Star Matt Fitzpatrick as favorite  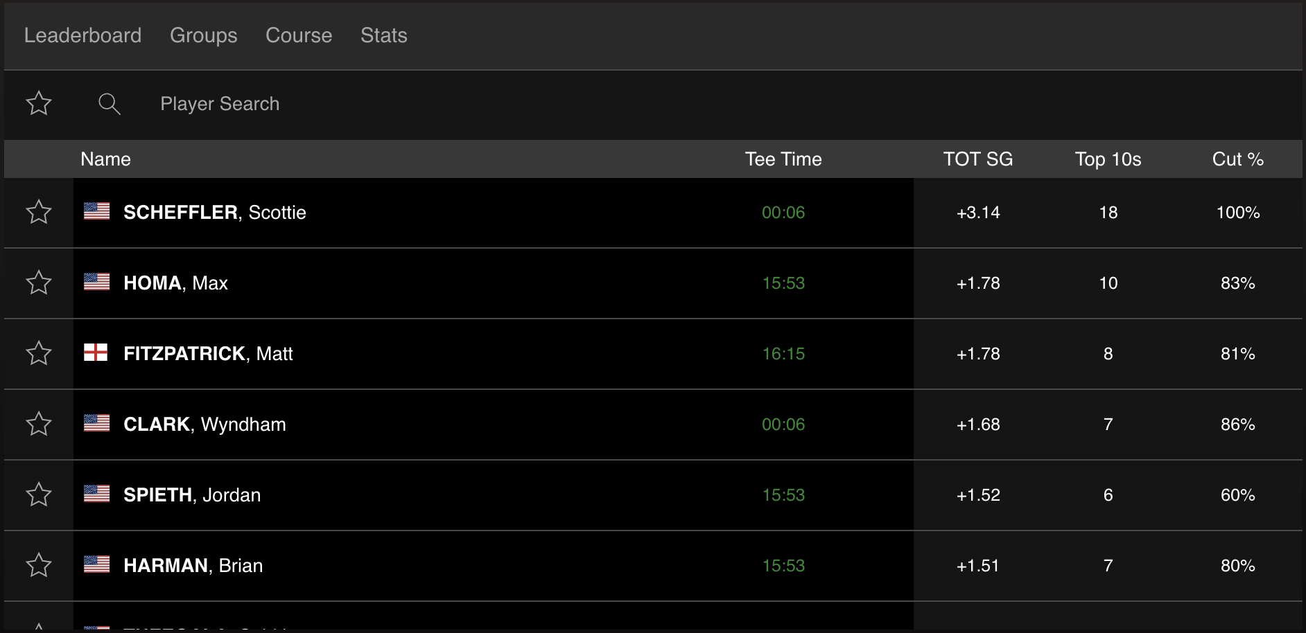(39, 353)
